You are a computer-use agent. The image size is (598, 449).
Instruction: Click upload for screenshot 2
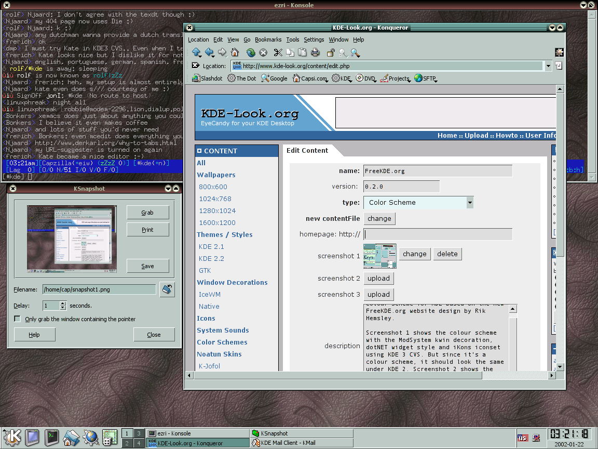point(378,279)
